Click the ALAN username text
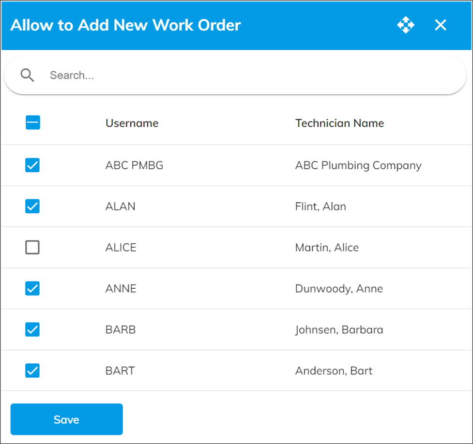Viewport: 473px width, 444px height. click(121, 207)
